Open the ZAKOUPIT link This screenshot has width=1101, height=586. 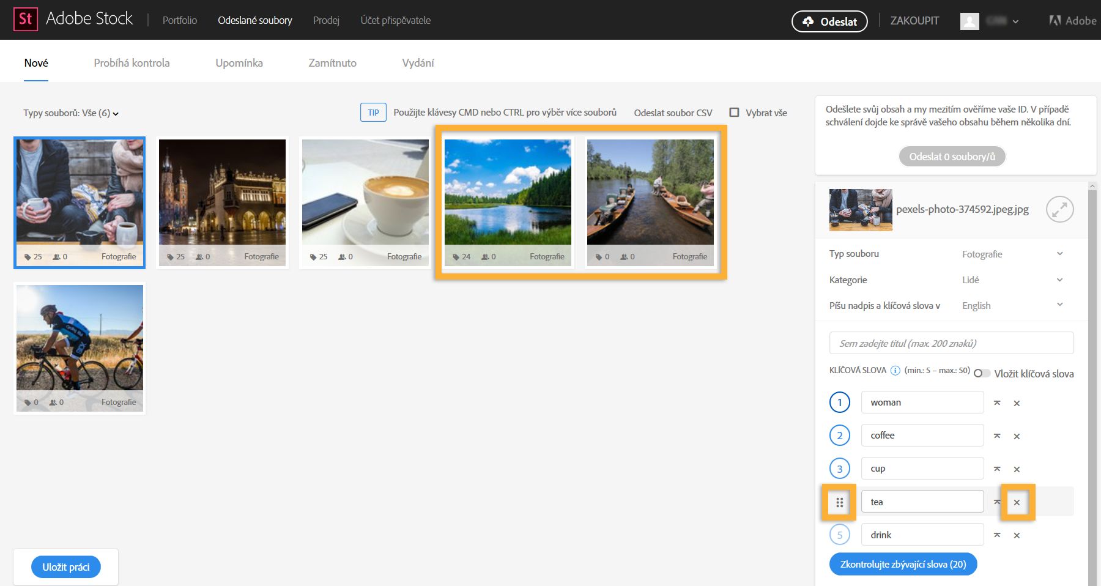pos(914,21)
